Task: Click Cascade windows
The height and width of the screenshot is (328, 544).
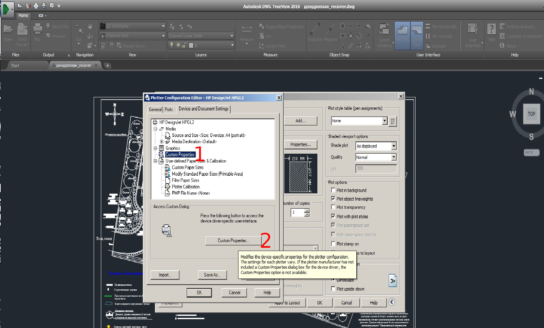Action: tap(435, 46)
